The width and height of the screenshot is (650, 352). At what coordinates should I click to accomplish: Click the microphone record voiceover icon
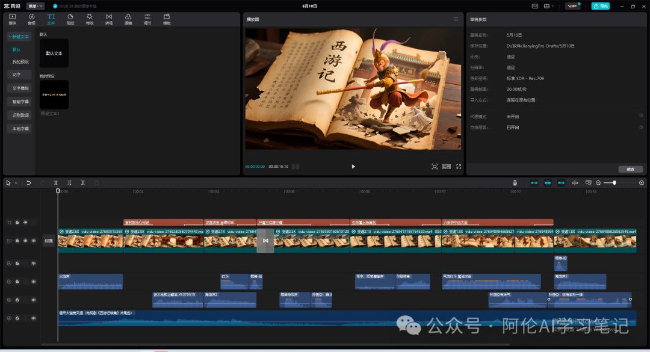[x=515, y=183]
